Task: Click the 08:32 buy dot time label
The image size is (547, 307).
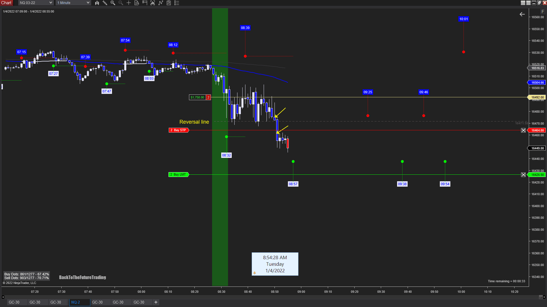Action: click(x=227, y=155)
